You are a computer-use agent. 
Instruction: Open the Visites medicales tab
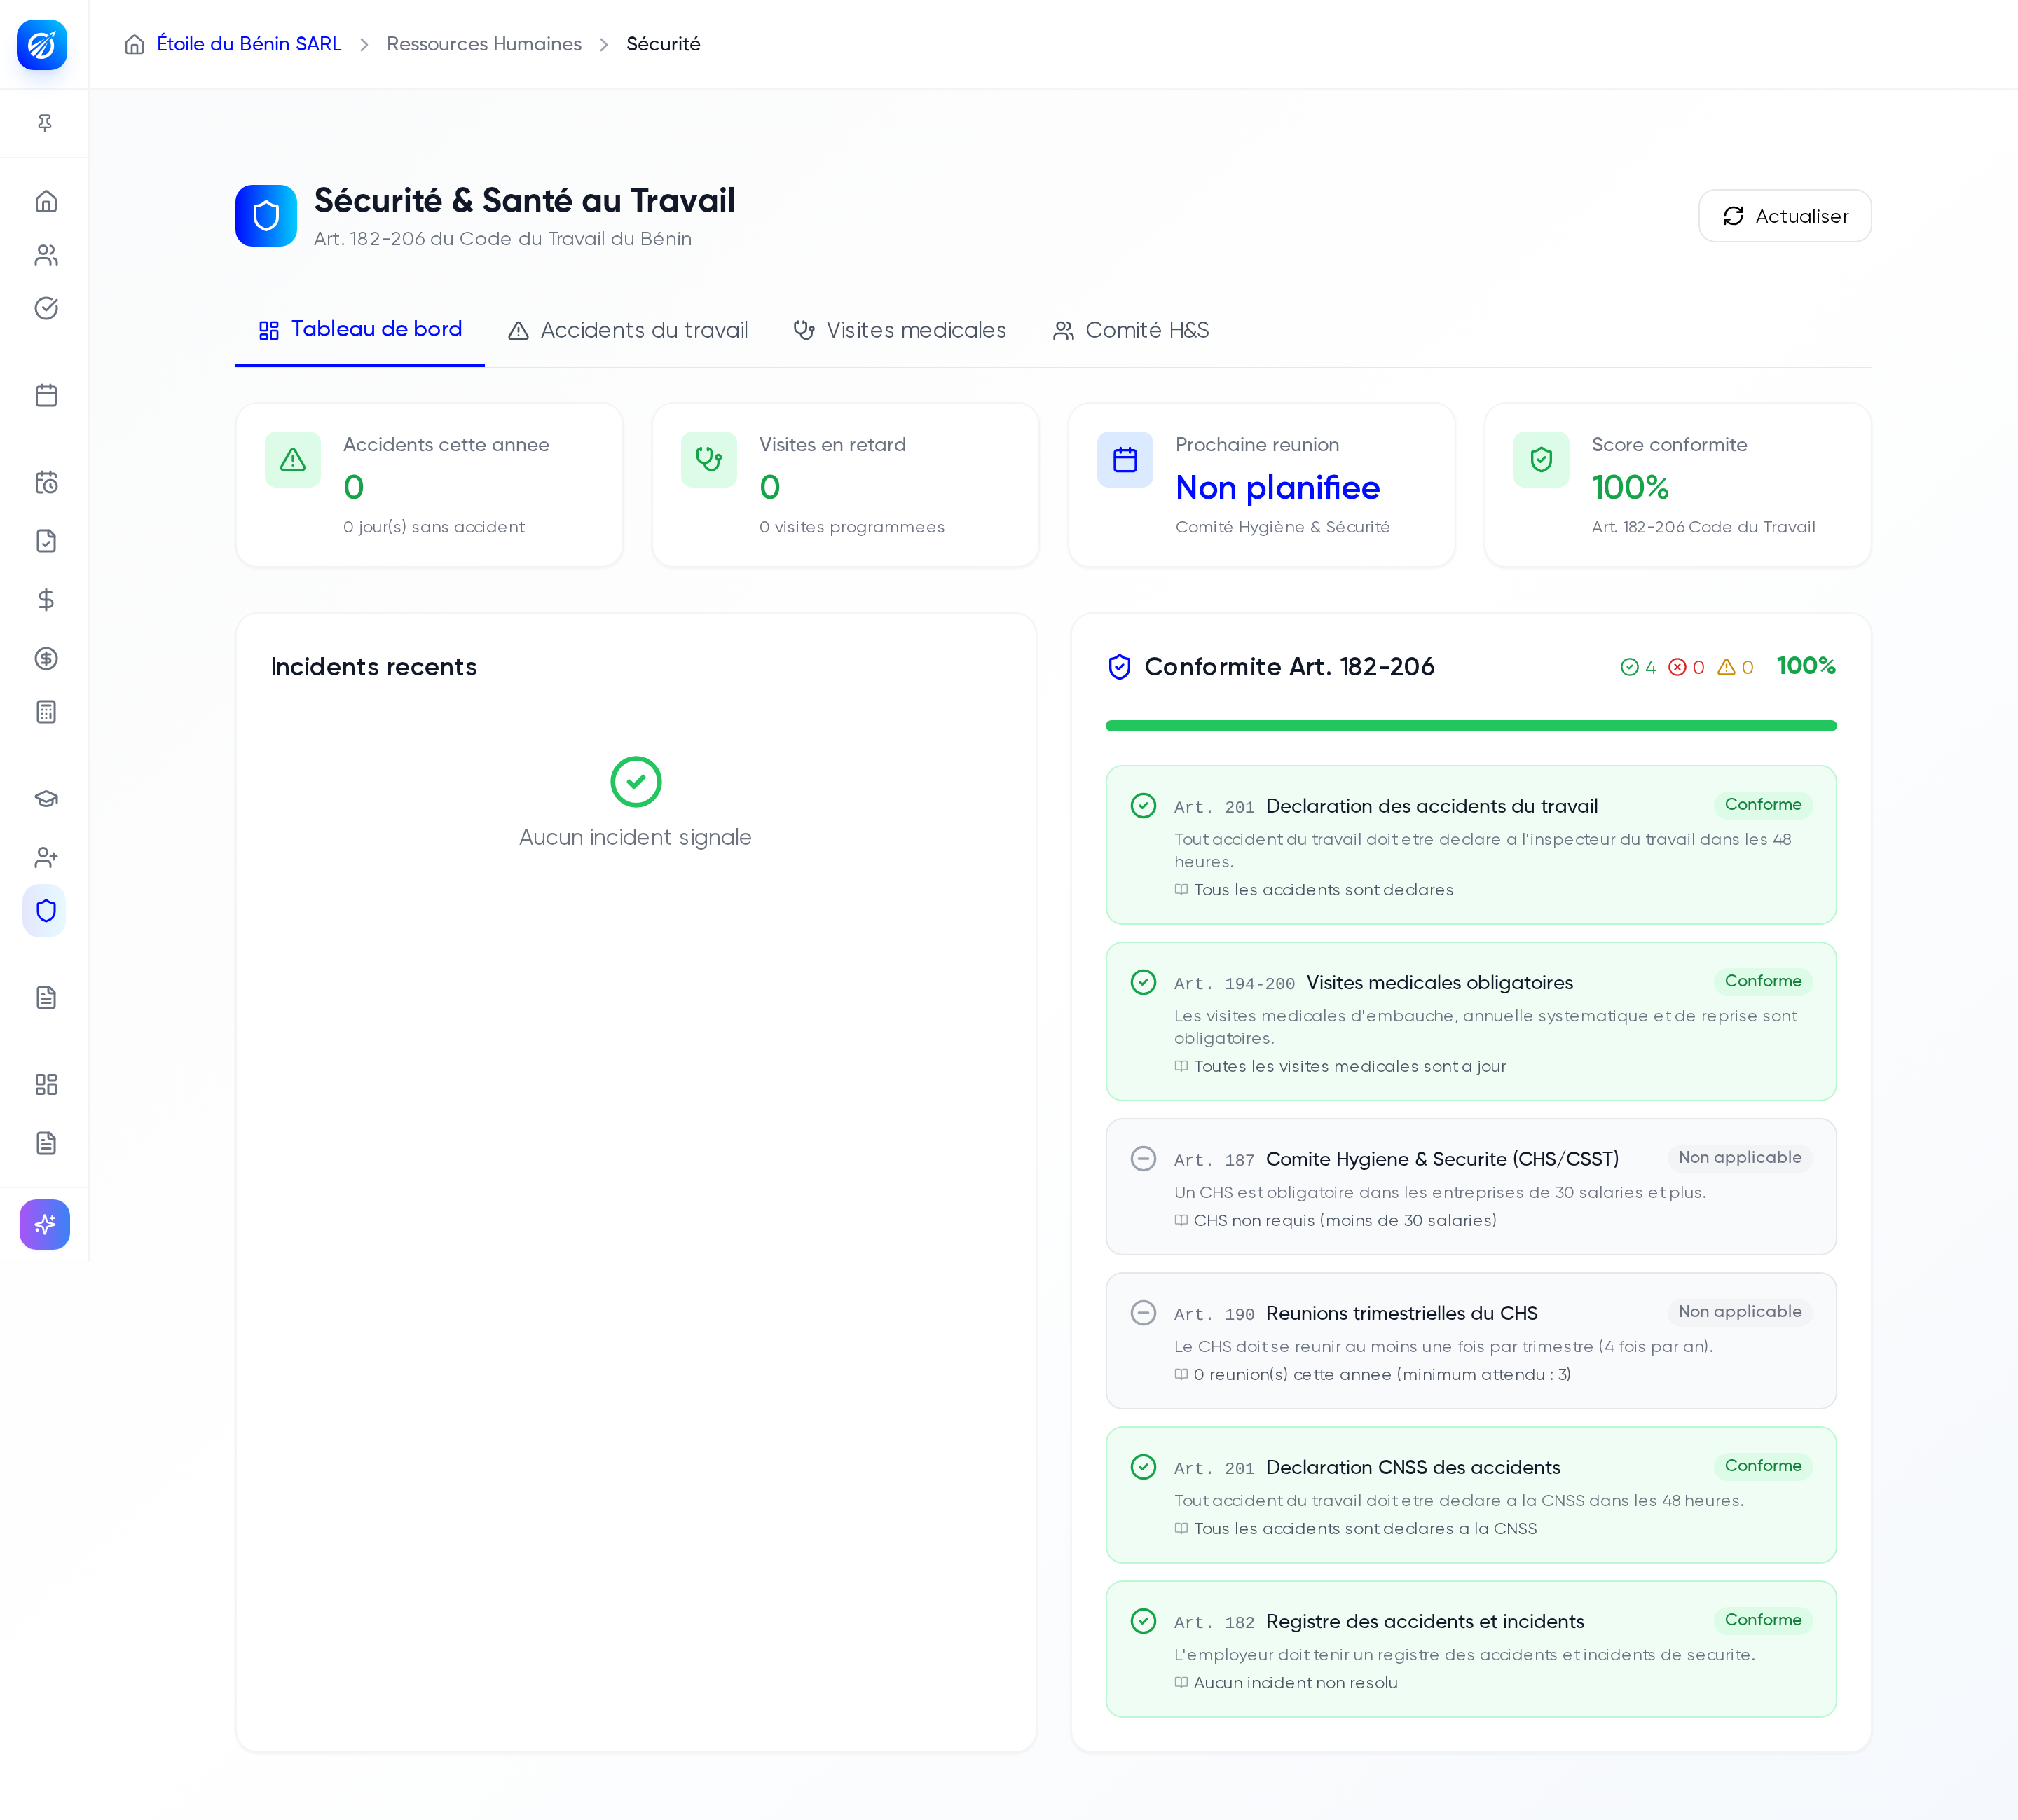coord(899,330)
